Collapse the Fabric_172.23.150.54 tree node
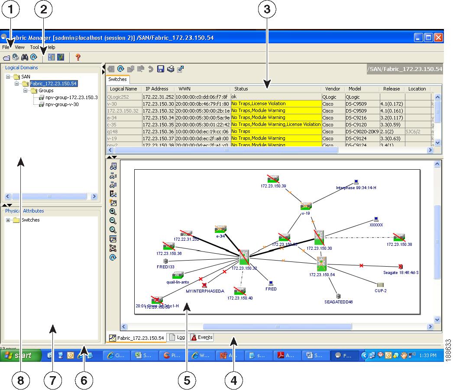This screenshot has height=390, width=453. (17, 84)
